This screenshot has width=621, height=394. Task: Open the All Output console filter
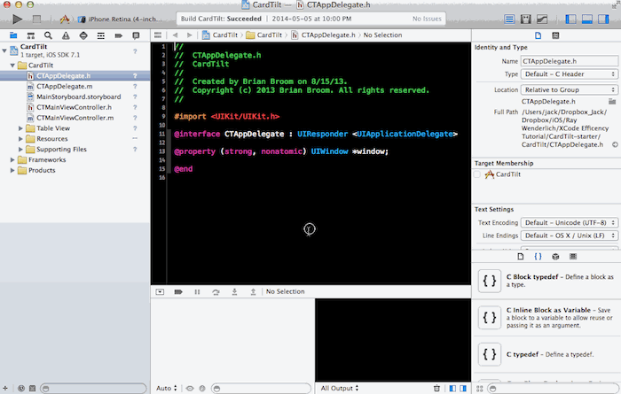point(340,388)
